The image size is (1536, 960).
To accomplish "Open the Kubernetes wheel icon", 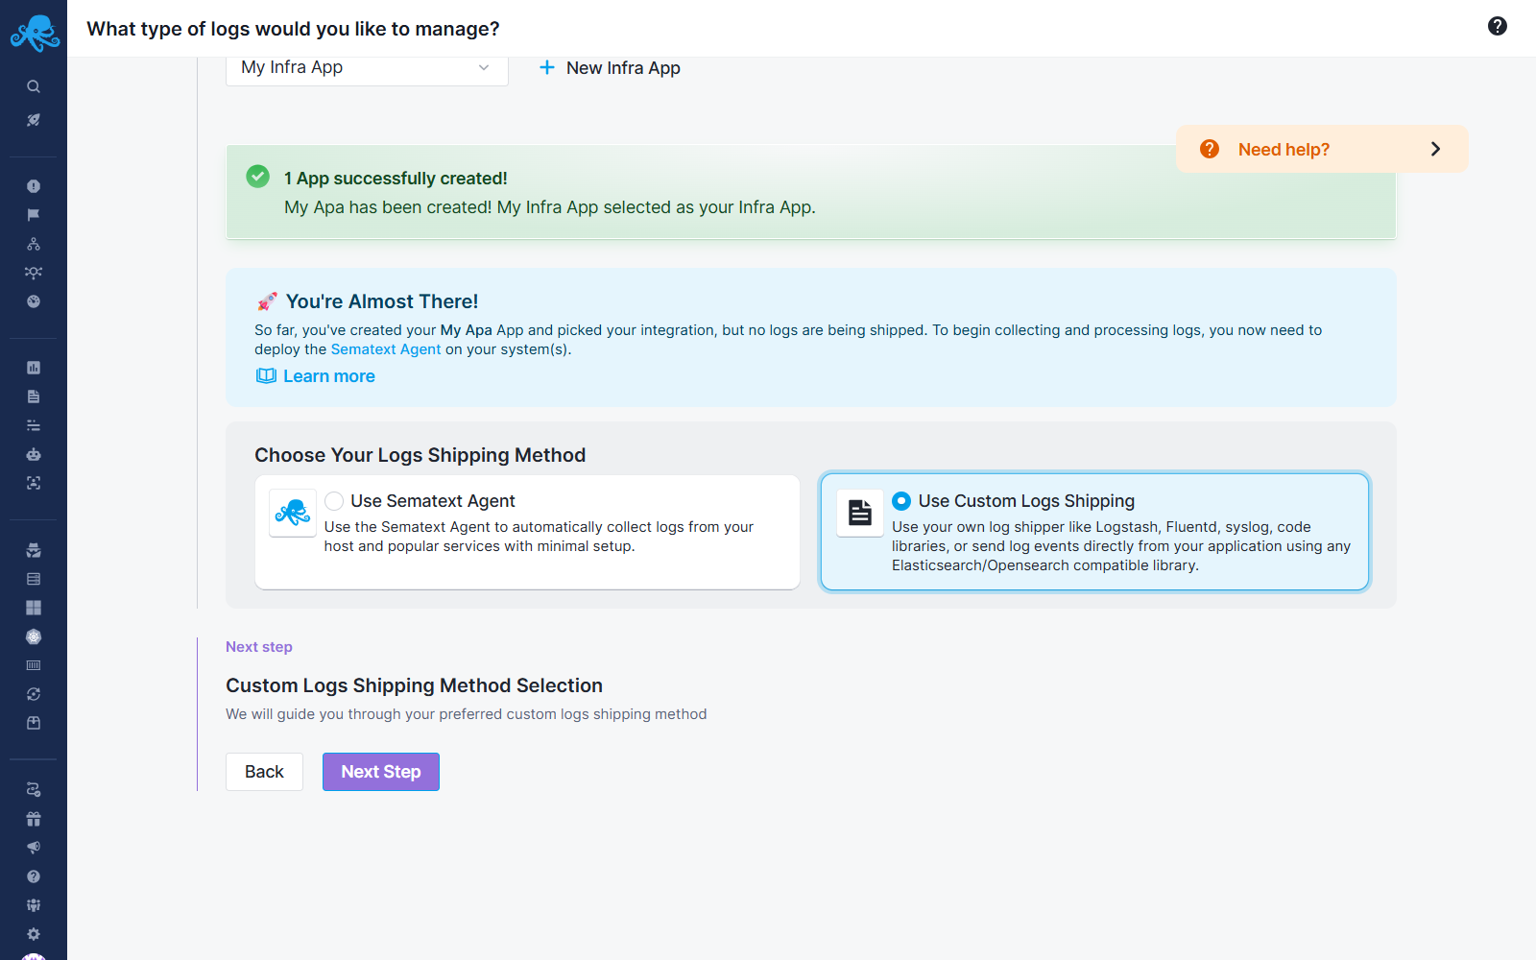I will (x=33, y=636).
